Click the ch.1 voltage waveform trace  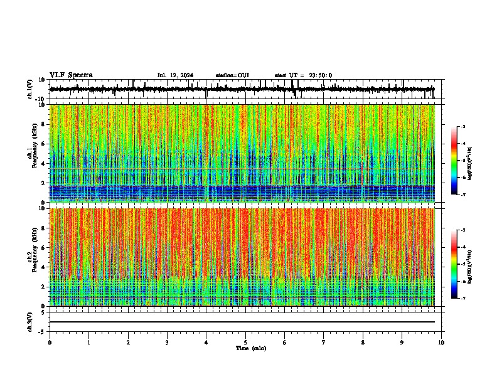[242, 89]
